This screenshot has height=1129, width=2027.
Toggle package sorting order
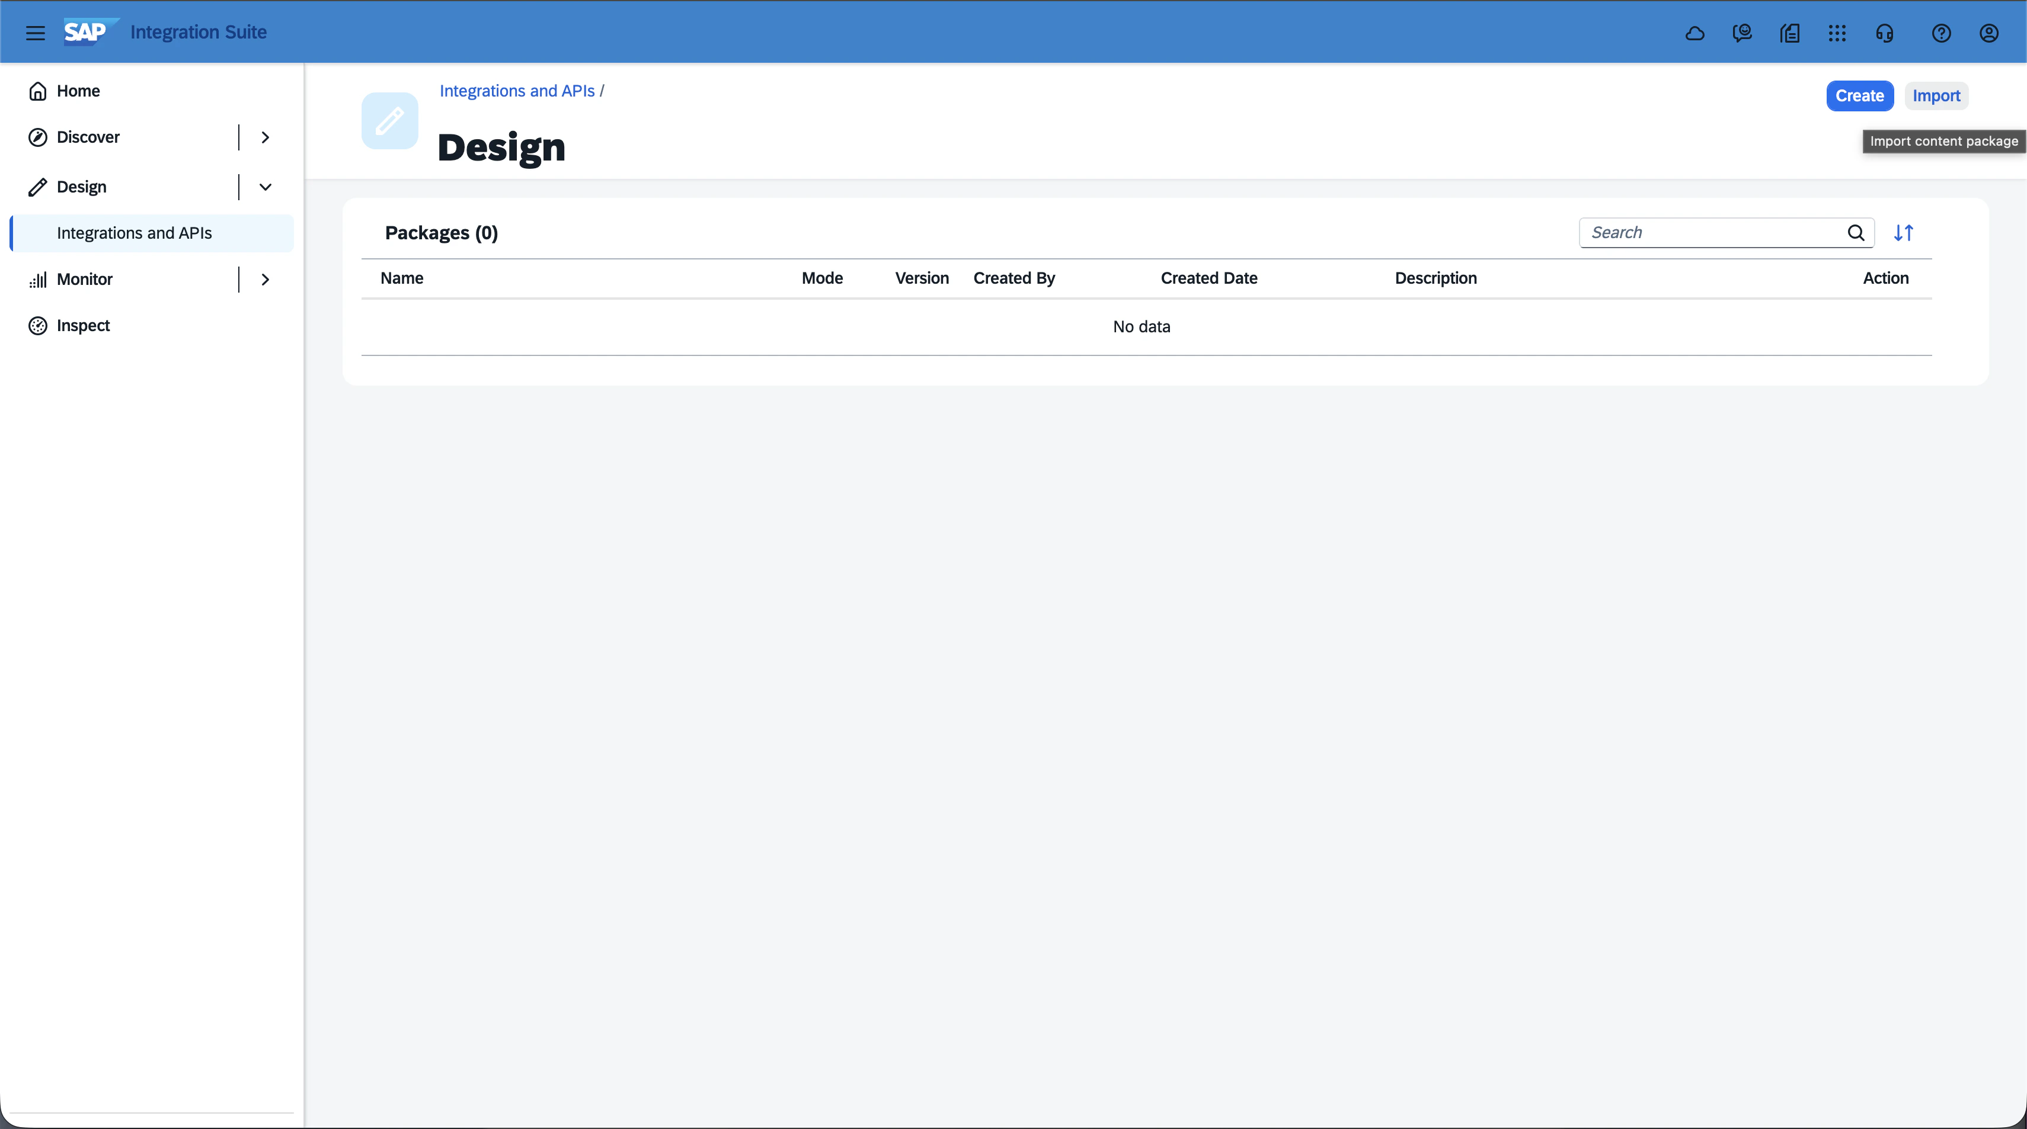coord(1904,233)
